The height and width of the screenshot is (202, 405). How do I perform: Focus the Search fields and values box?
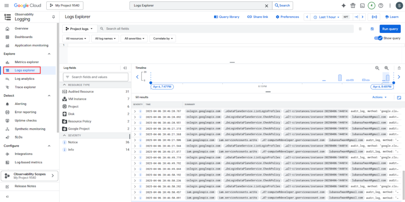pos(96,77)
